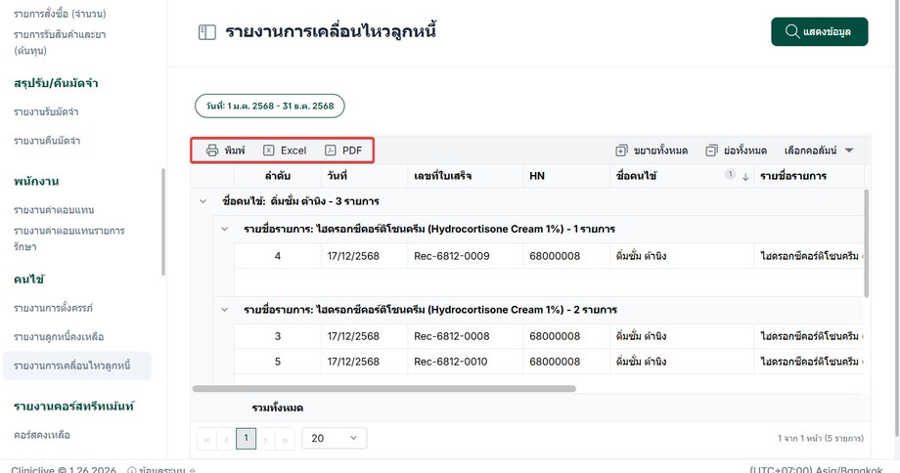900x473 pixels.
Task: Collapse the Hydrocortisone Cream 2 รายการ group
Action: 224,310
